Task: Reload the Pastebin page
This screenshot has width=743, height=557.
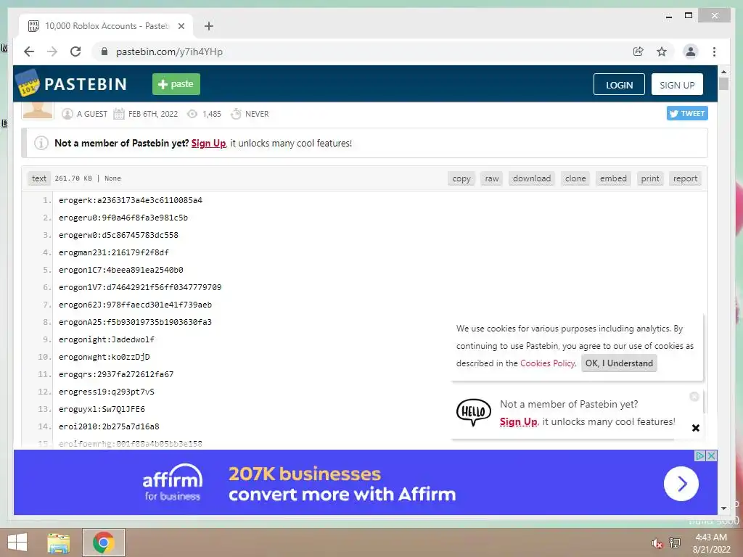Action: coord(75,51)
